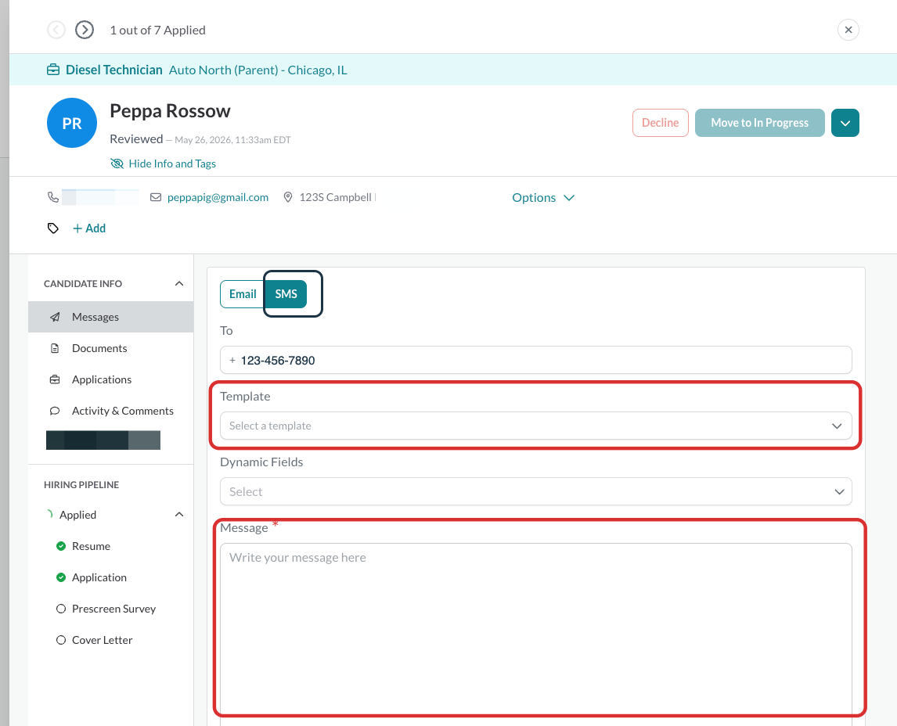897x726 pixels.
Task: Click the 1 out of 7 Applied text
Action: (x=158, y=31)
